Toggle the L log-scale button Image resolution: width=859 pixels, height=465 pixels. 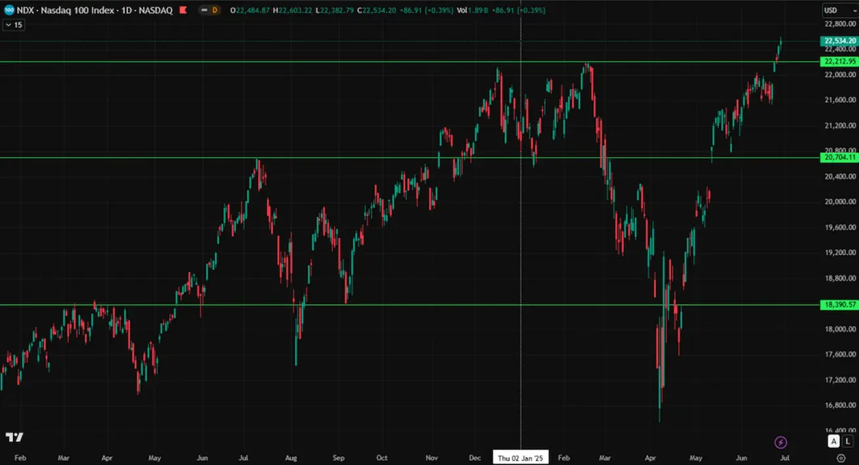[x=848, y=441]
